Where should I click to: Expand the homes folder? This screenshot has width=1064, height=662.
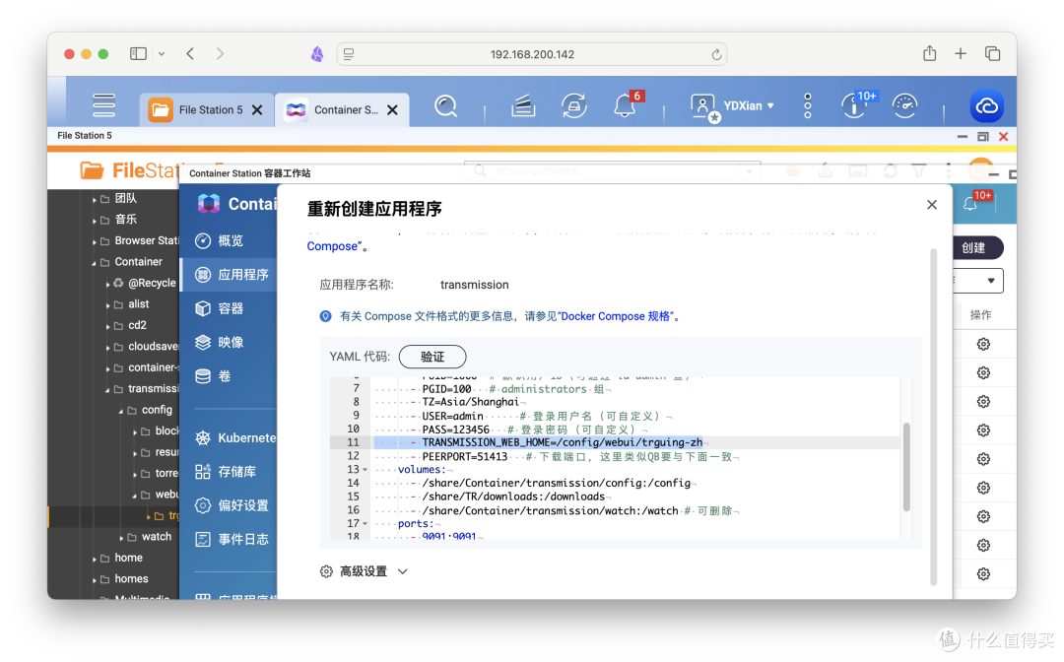pos(95,580)
